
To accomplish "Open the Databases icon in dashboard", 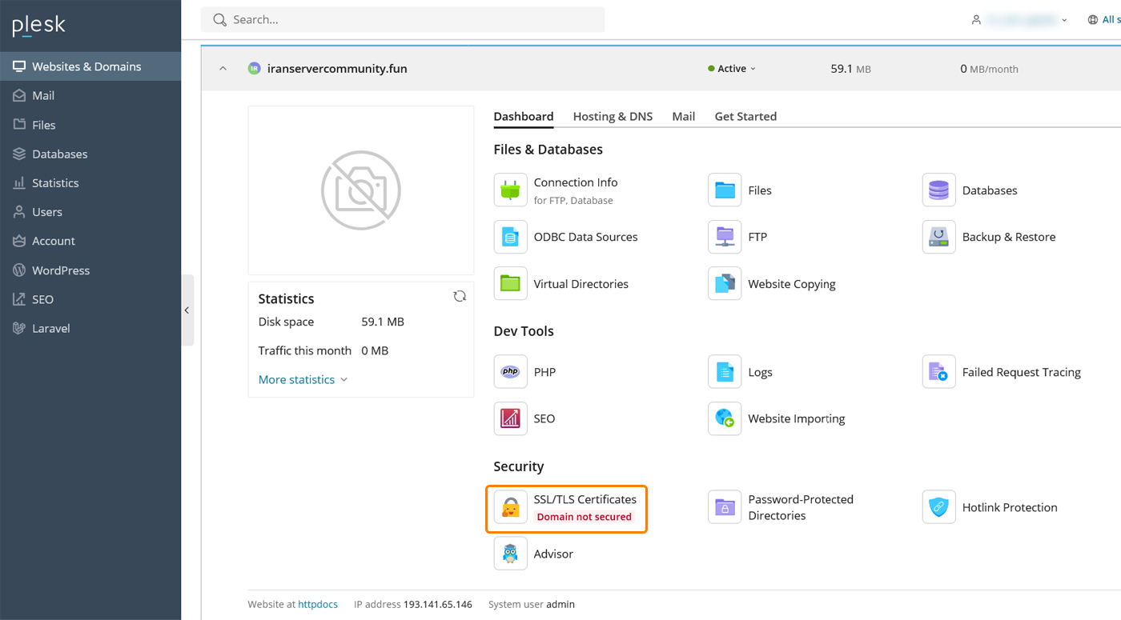I will [x=938, y=190].
